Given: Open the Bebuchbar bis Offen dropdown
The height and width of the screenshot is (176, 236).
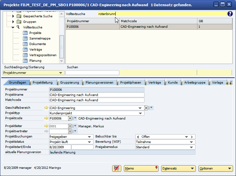Looking at the screenshot, I should pos(187,137).
